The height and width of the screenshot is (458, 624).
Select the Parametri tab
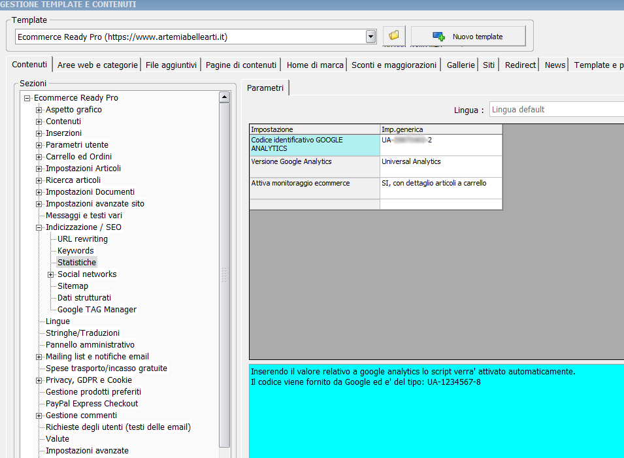click(265, 88)
